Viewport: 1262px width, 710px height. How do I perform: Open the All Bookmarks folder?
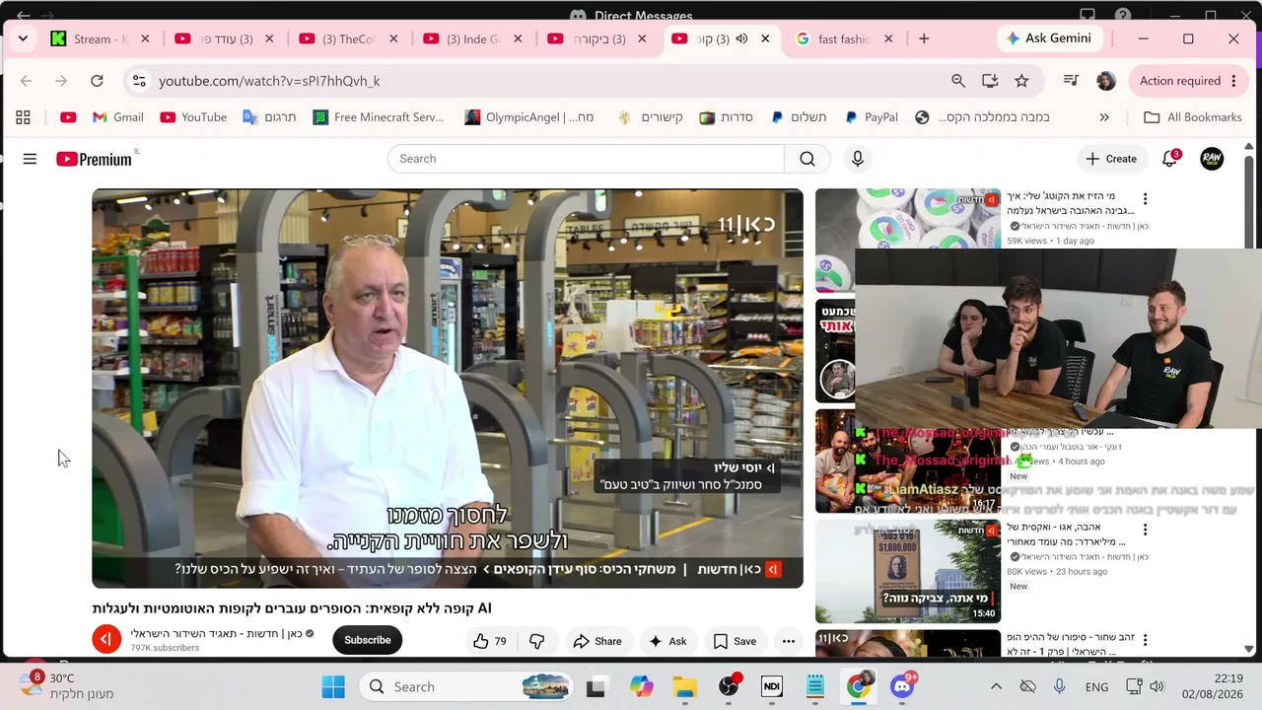point(1193,117)
